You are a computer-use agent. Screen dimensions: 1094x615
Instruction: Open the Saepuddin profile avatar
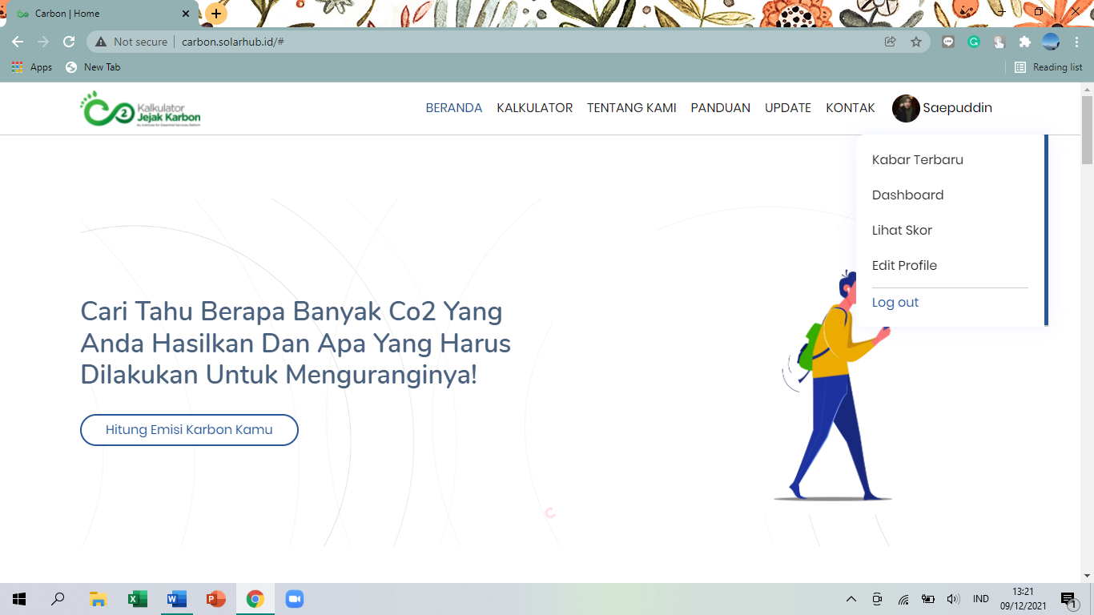[906, 108]
